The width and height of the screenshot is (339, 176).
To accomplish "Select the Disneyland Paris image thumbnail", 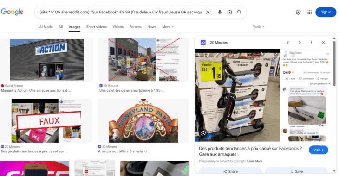I will coord(143,120).
